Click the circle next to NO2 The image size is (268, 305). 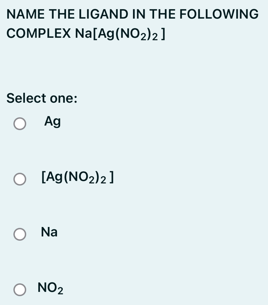point(20,289)
